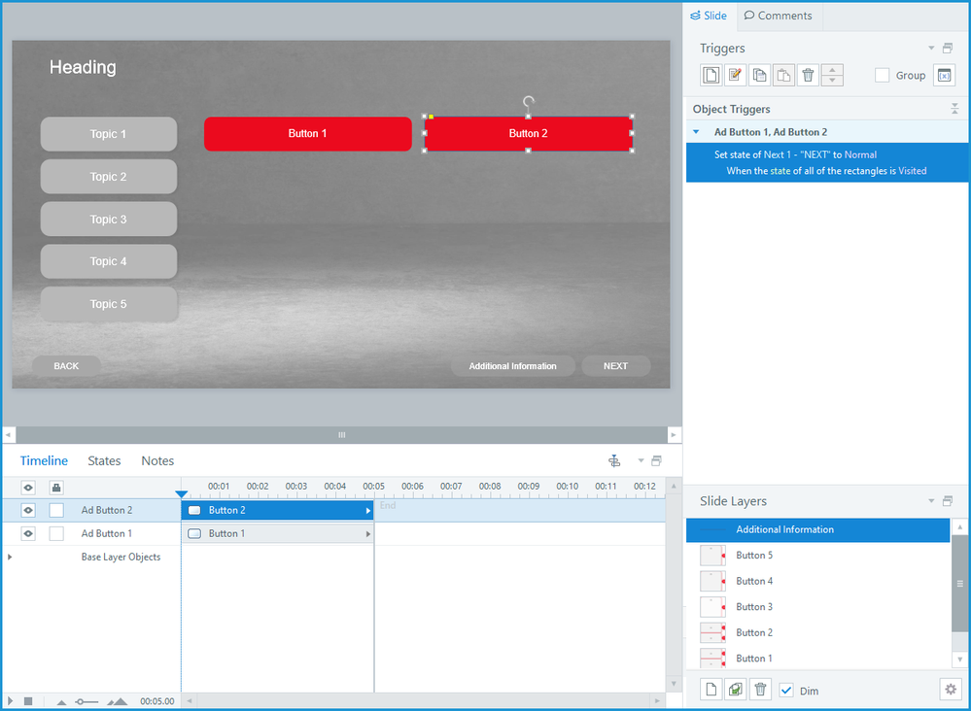Screen dimensions: 971x711
Task: Open the Comments tab
Action: (777, 16)
